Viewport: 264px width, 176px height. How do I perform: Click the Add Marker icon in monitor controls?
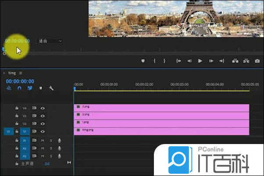click(x=143, y=61)
